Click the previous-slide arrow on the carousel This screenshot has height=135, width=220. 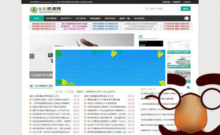click(32, 56)
